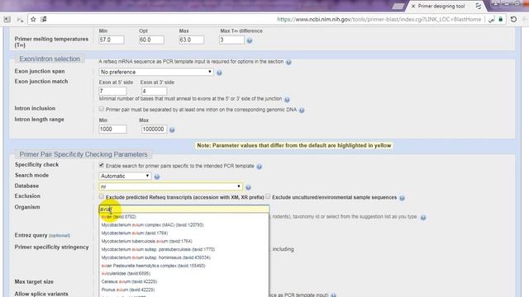Click help icon beside Exon junction span
Screen dimensions: 529x297
tap(219, 73)
